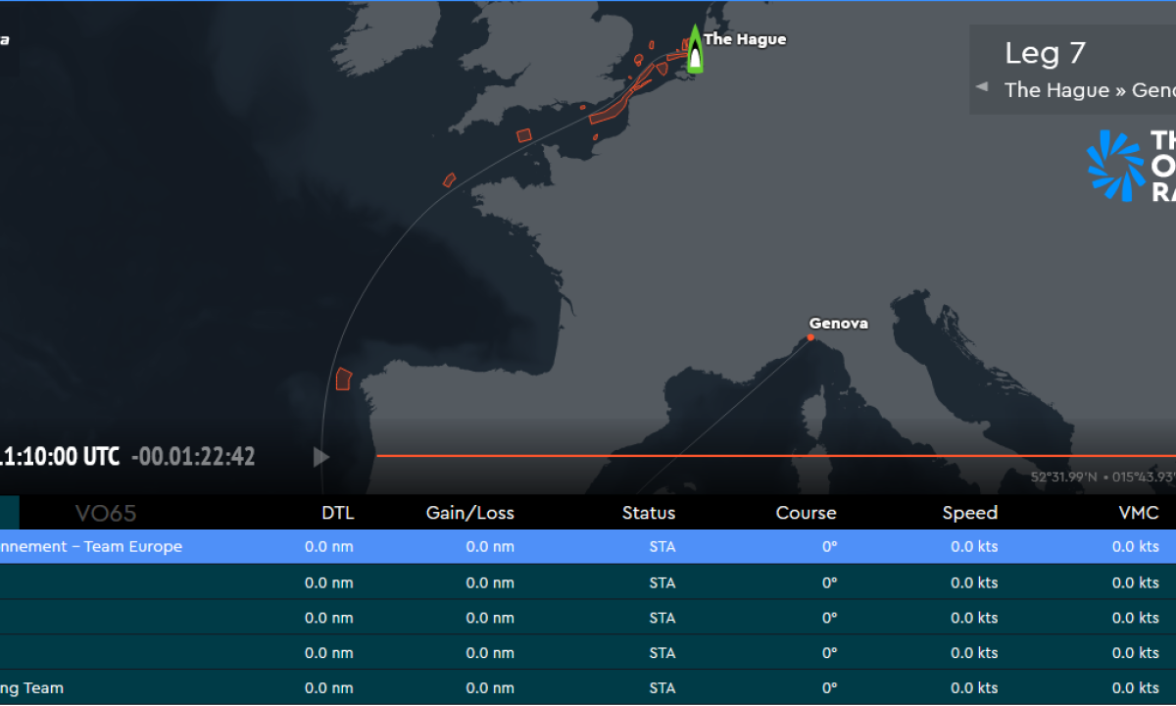
Task: Click the Genova destination marker dot
Action: [810, 337]
